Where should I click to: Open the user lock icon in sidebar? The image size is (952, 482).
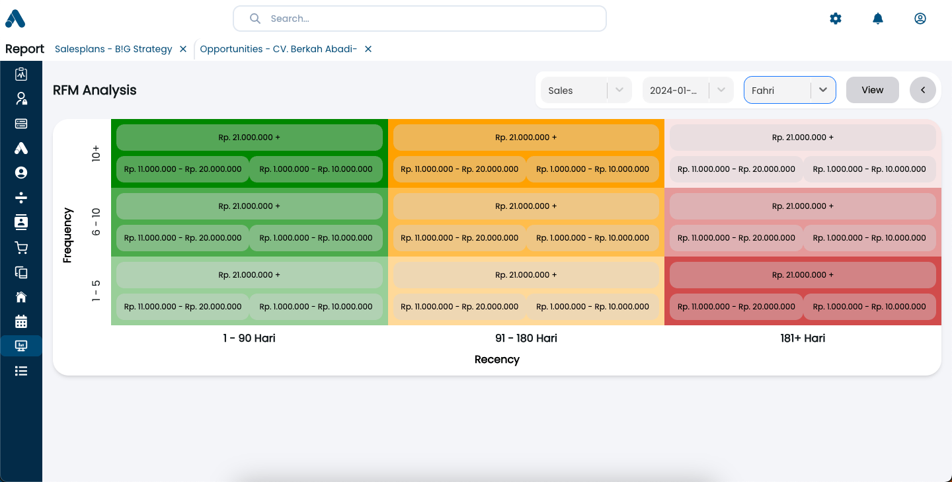click(21, 99)
